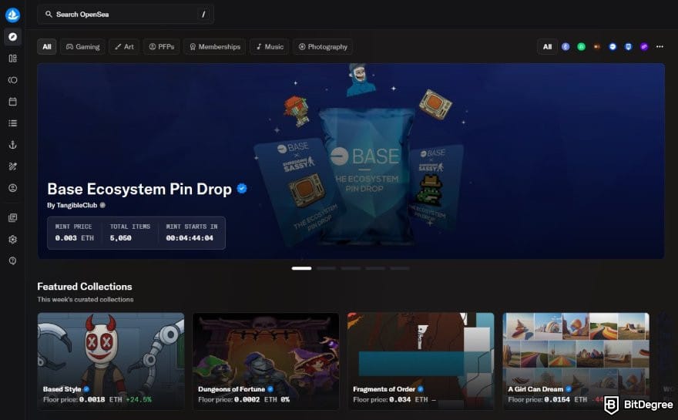Click "This week's curated collections" subtitle
This screenshot has height=420, width=678.
coord(86,299)
